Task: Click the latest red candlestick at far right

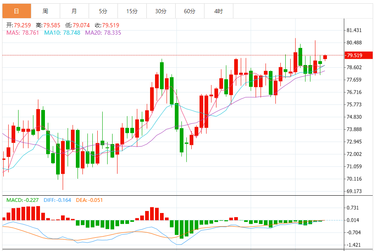Action: click(325, 57)
